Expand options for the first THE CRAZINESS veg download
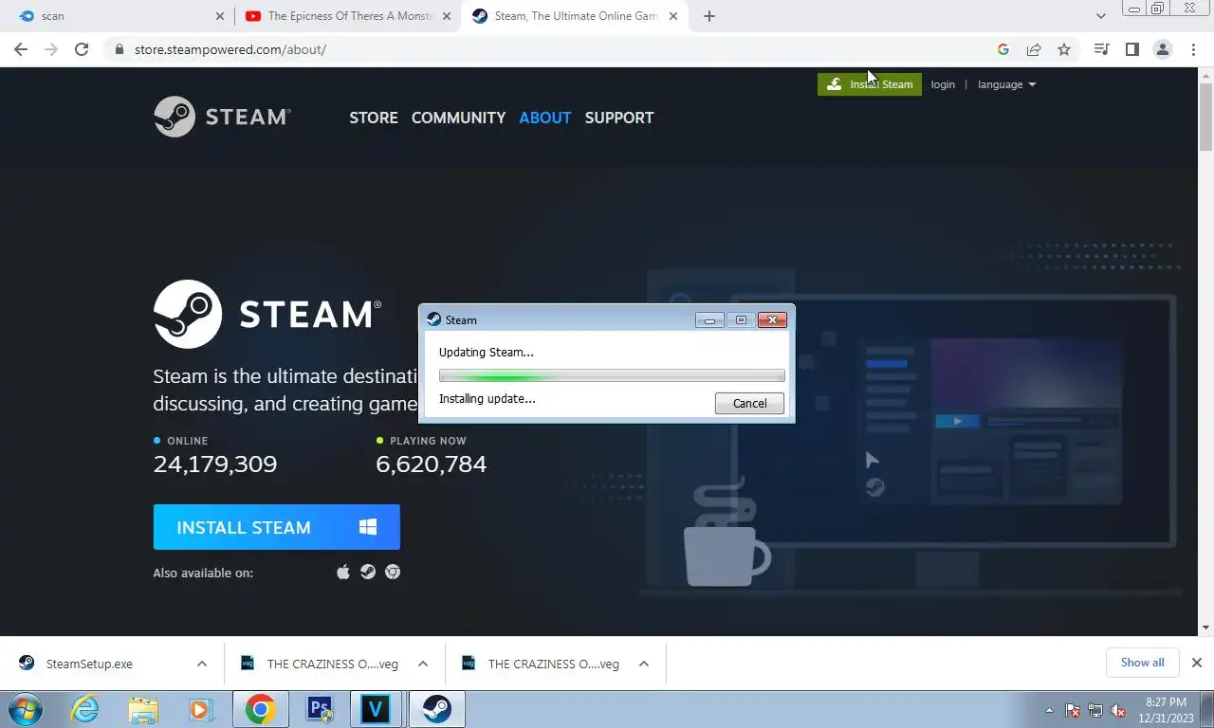 tap(423, 664)
